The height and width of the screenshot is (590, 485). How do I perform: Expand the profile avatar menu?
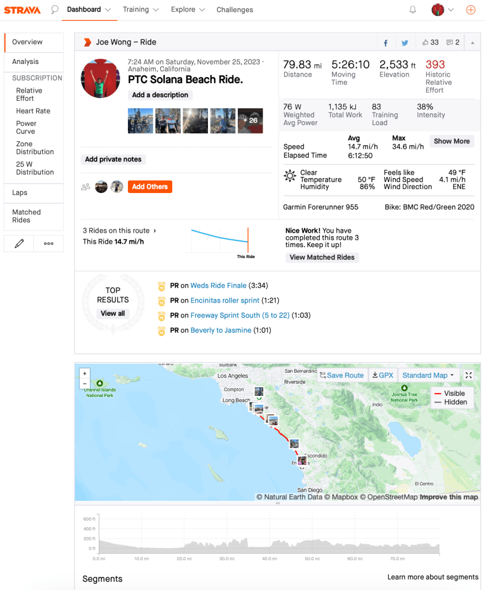443,9
